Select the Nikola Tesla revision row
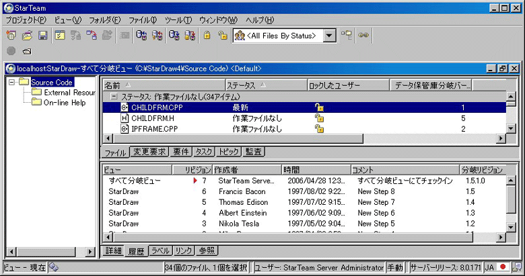 [304, 224]
